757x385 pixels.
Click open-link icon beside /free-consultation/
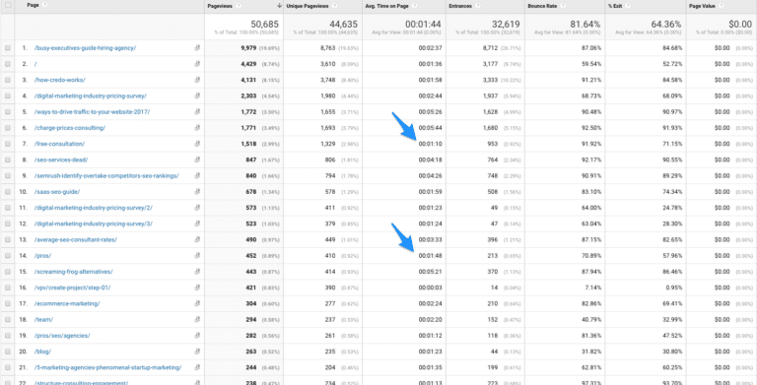197,144
